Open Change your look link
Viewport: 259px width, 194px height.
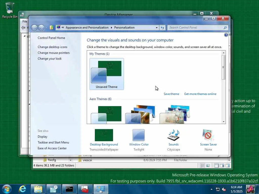(x=50, y=59)
